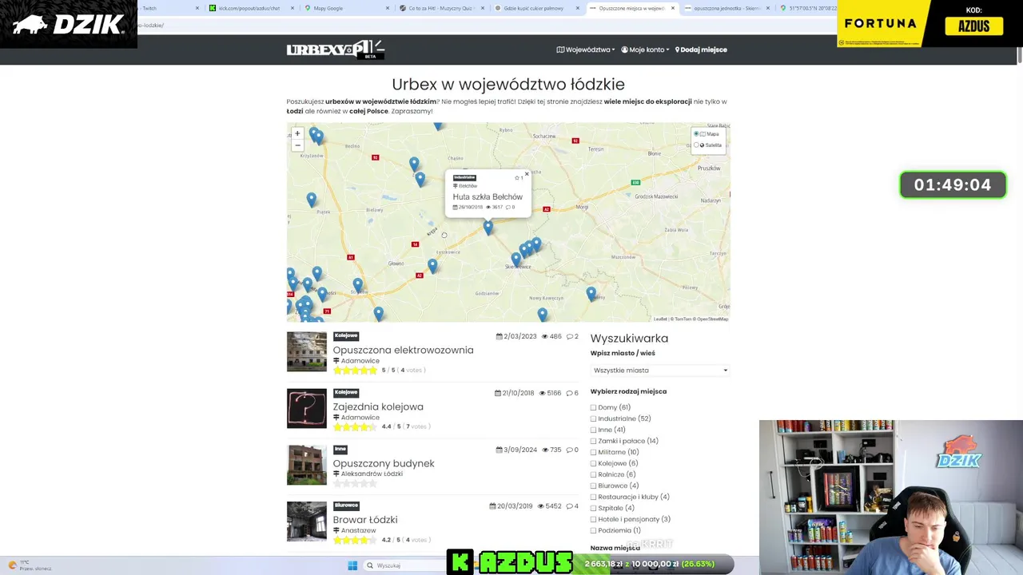Expand the Moje konto menu
This screenshot has width=1023, height=575.
(x=645, y=50)
